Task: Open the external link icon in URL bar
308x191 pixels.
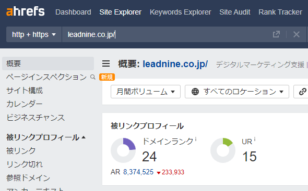Action: pyautogui.click(x=276, y=34)
